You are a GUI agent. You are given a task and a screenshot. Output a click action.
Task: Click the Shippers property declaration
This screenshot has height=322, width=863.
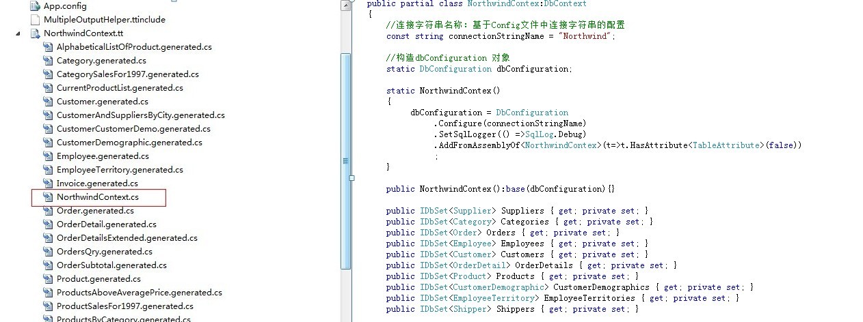(x=513, y=309)
